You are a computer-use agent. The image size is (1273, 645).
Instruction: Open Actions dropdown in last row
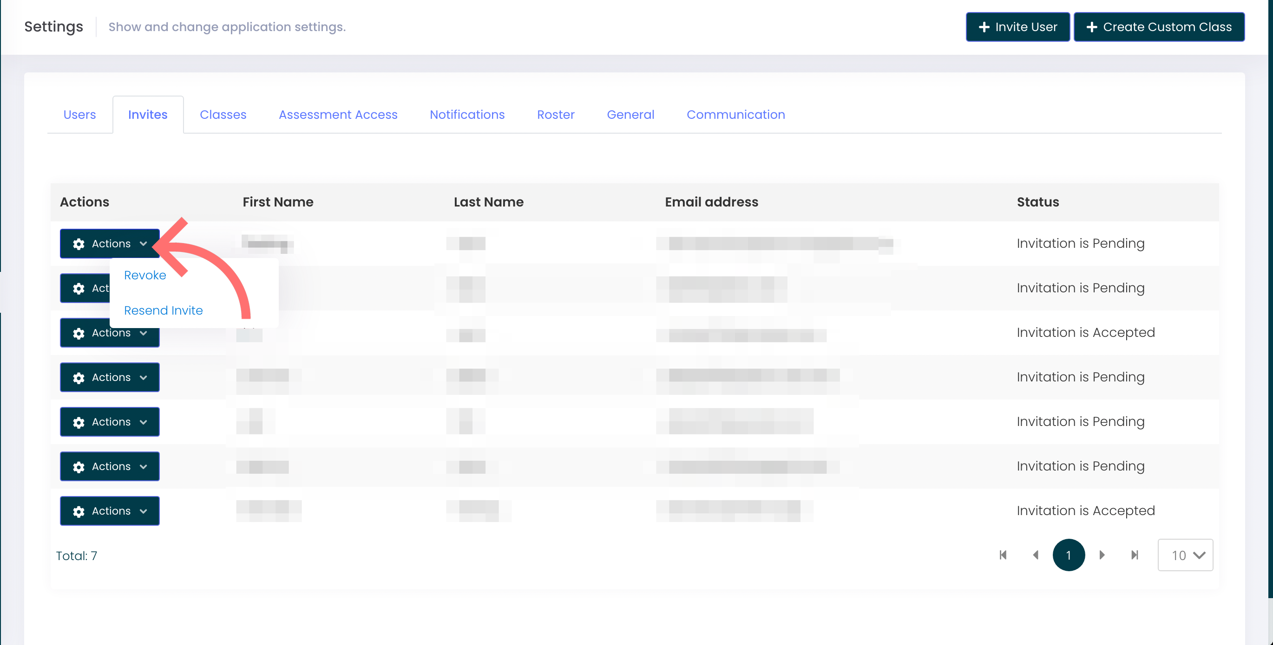click(110, 511)
